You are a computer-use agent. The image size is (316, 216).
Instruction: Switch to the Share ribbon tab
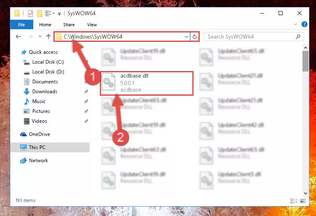click(69, 25)
